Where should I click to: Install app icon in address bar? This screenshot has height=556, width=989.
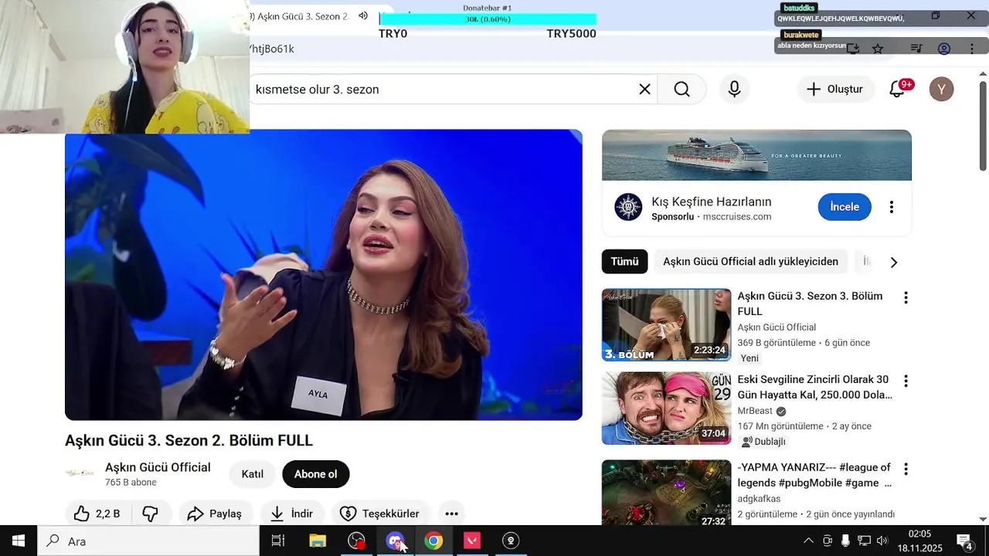(853, 49)
